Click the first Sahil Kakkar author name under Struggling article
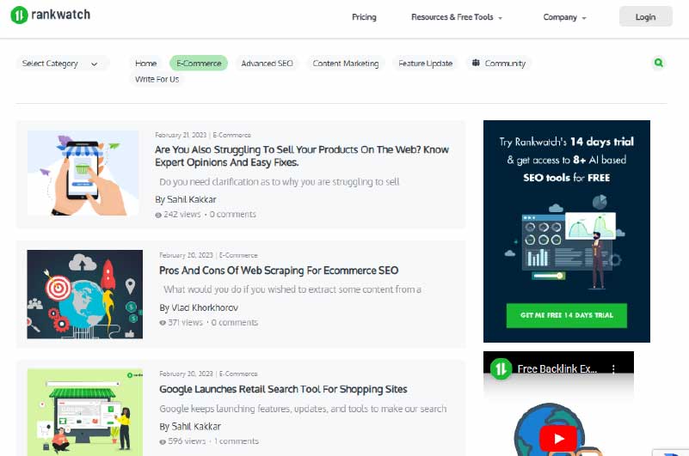 pyautogui.click(x=192, y=200)
